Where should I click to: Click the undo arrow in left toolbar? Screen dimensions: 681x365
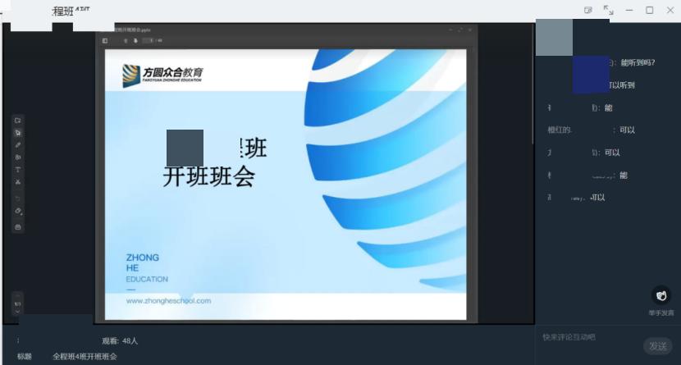18,198
